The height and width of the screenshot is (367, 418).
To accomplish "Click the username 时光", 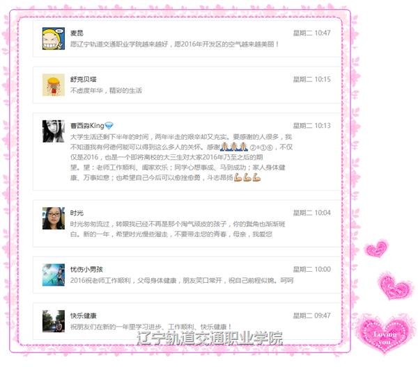I will coord(77,213).
